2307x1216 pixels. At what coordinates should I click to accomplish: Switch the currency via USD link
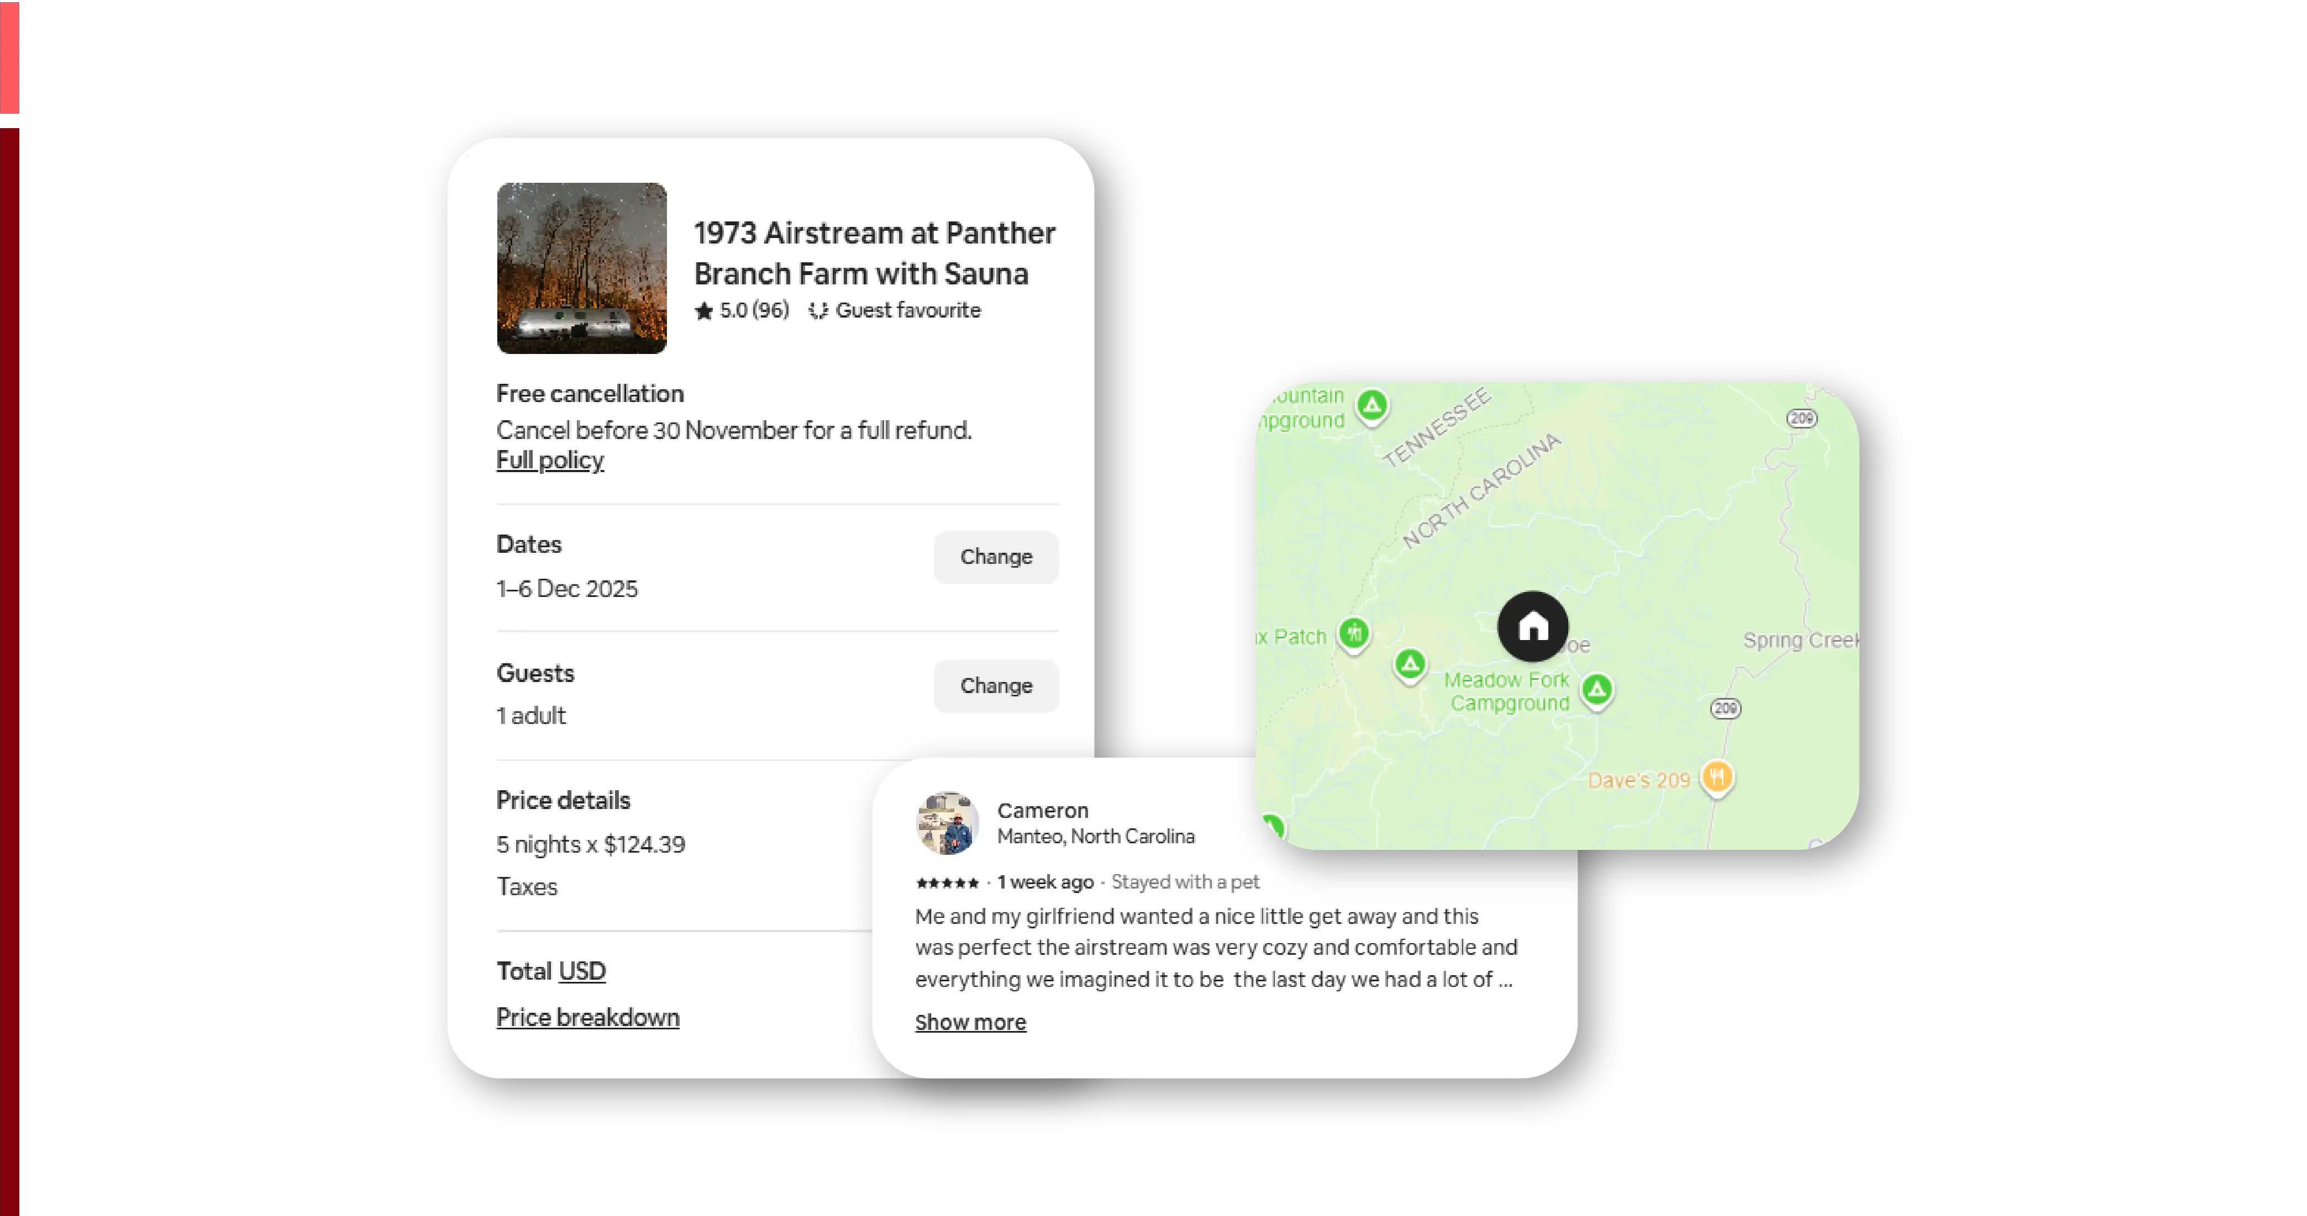pos(582,971)
